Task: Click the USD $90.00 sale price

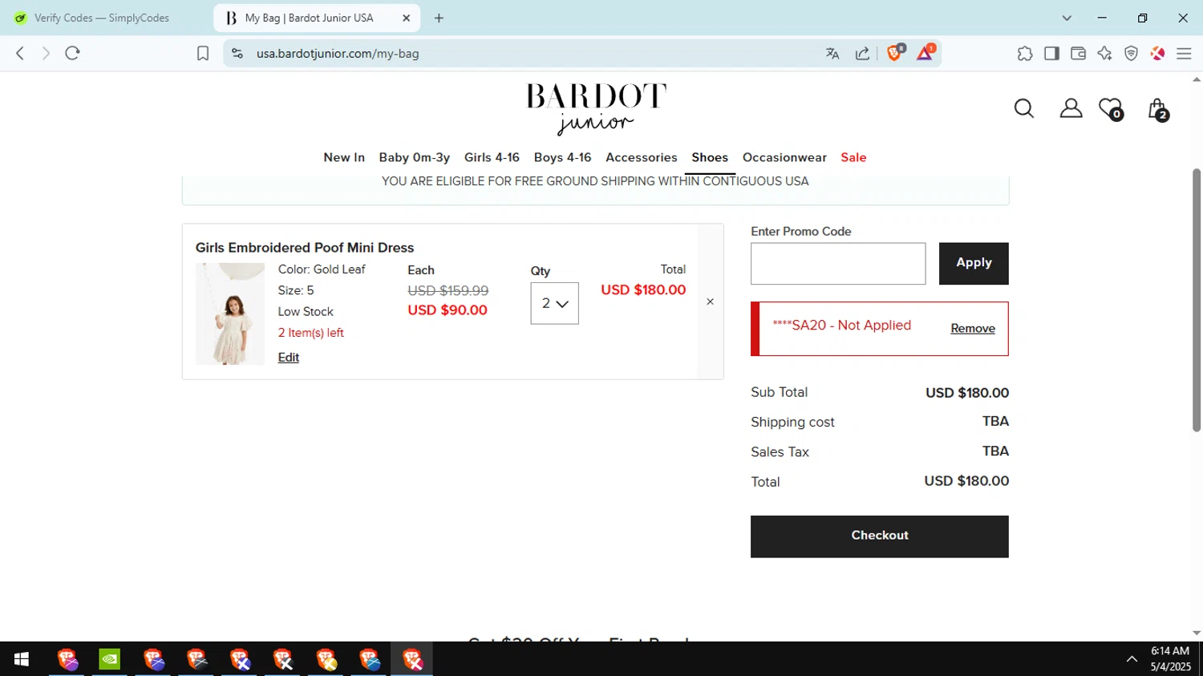Action: click(448, 310)
